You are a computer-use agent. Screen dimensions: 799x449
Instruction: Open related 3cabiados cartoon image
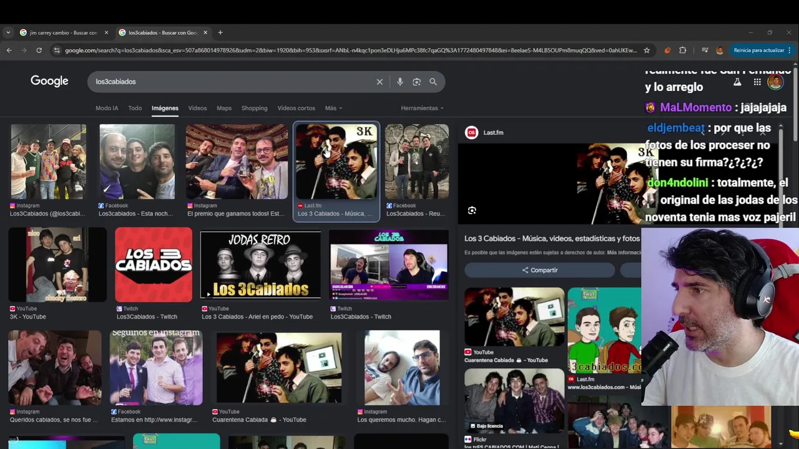point(604,331)
